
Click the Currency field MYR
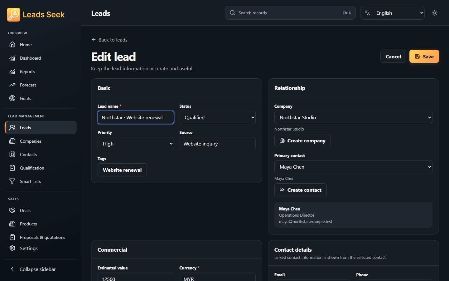pyautogui.click(x=218, y=277)
